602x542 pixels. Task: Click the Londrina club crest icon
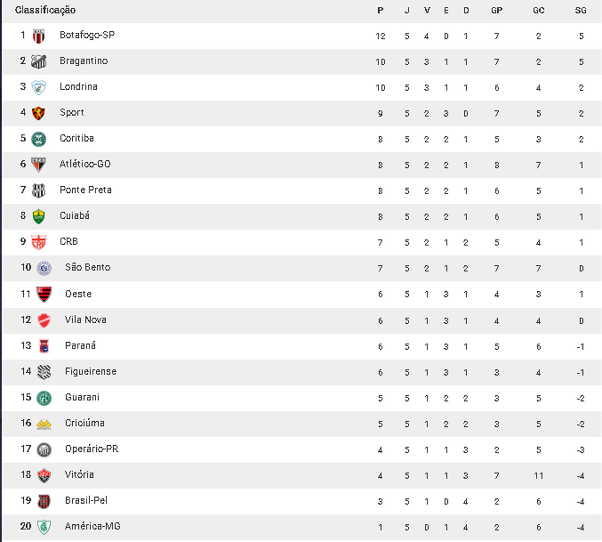[38, 88]
